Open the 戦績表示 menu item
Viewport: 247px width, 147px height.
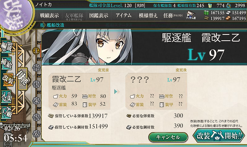tap(49, 15)
